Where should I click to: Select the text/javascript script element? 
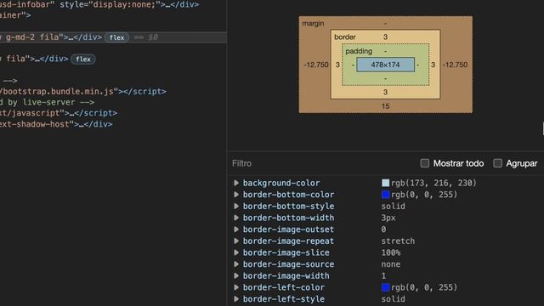(x=59, y=113)
